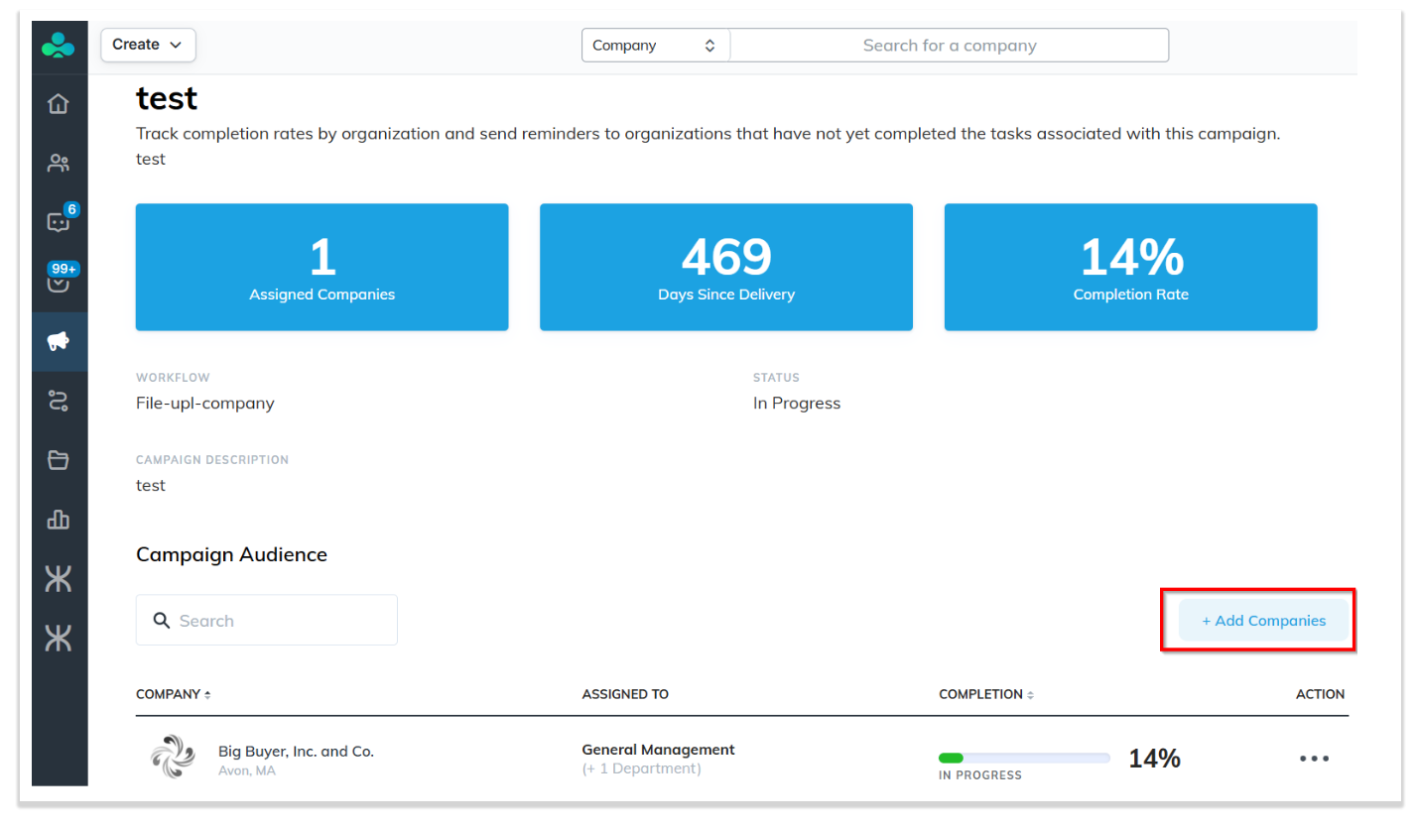Click the upper asterisk-shaped sidebar icon

pos(59,579)
